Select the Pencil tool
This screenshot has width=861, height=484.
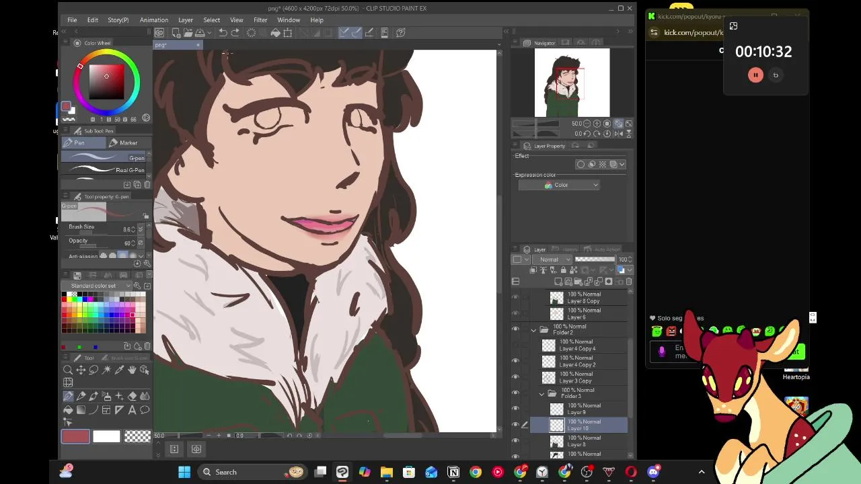[x=81, y=397]
